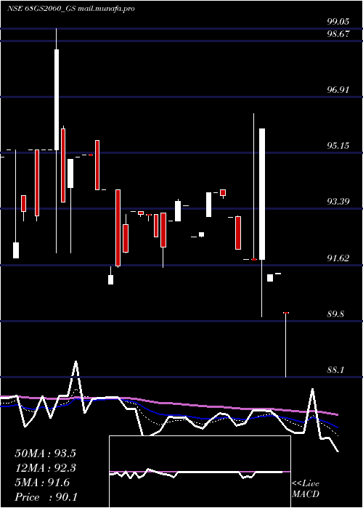
Task: Select the 98.67 price level label
Action: tap(338, 33)
